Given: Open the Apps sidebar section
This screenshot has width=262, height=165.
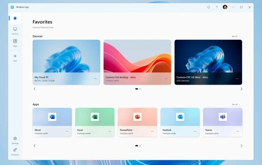Looking at the screenshot, I should [x=15, y=43].
